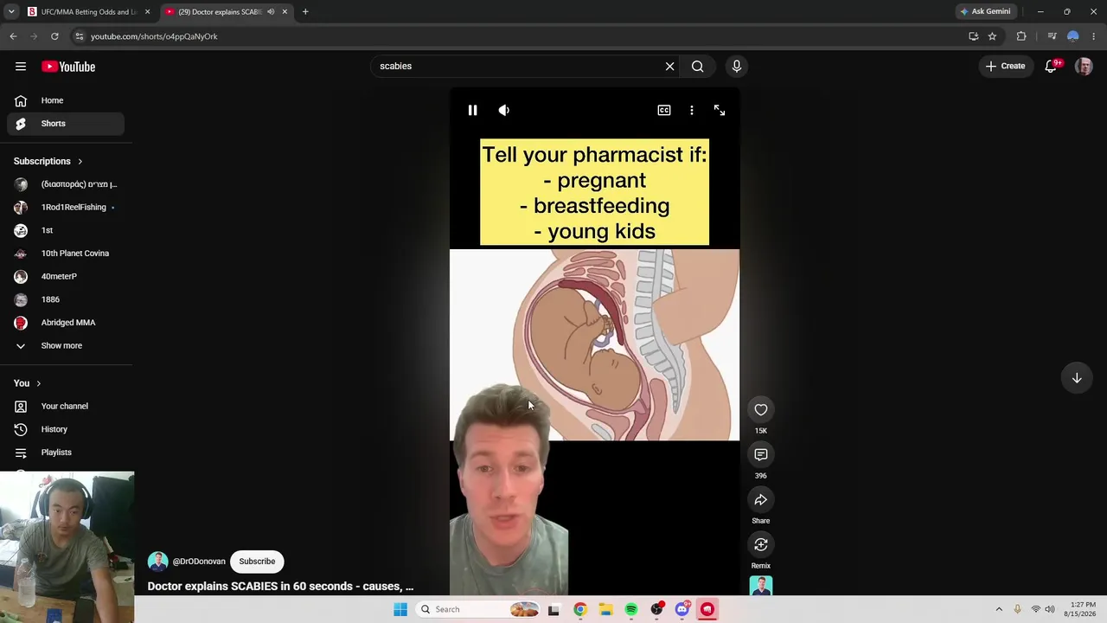Screen dimensions: 1107x623
Task: Open the 396 comments panel
Action: [761, 455]
